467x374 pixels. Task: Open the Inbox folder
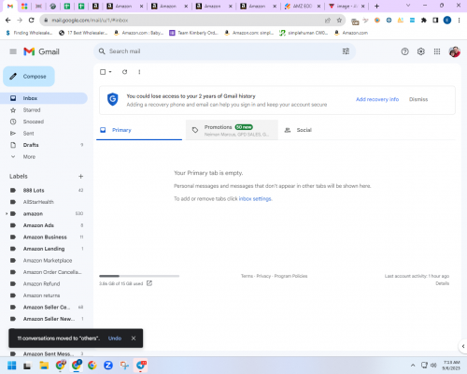click(44, 98)
